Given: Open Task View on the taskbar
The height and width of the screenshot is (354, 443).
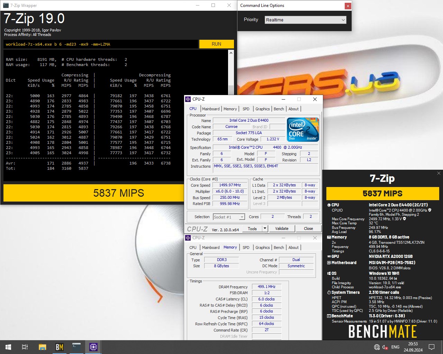Looking at the screenshot, I should pos(25,347).
